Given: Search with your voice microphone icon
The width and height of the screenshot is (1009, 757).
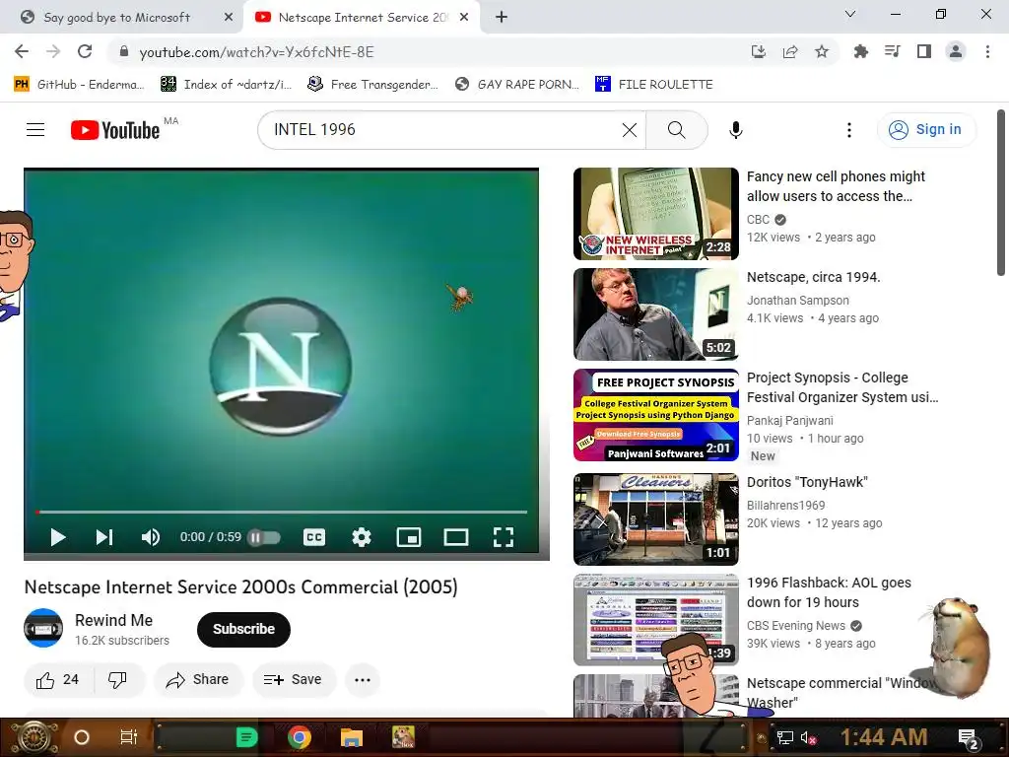Looking at the screenshot, I should (x=735, y=130).
